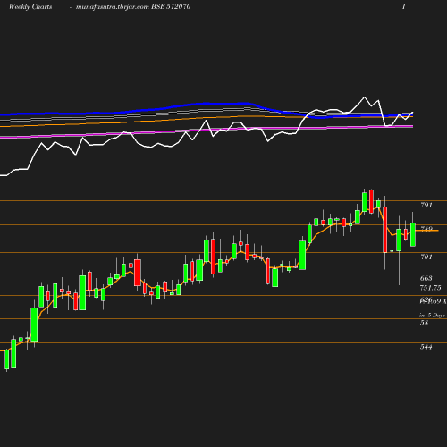The image size is (447, 447).
Task: Click the "in 5 Days" label
Action: (432, 315)
